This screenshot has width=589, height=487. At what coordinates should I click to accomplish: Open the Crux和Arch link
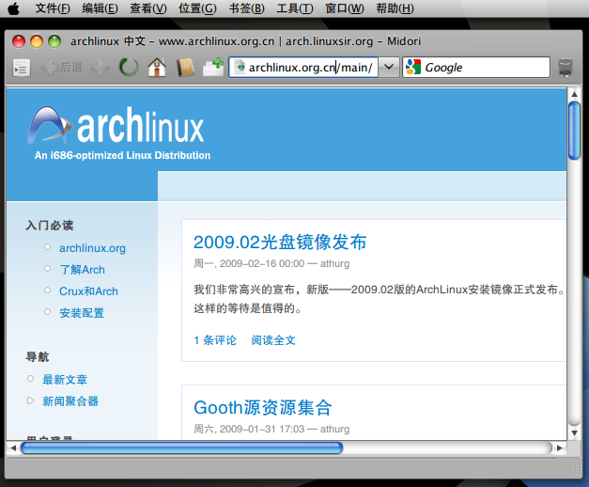click(x=88, y=291)
